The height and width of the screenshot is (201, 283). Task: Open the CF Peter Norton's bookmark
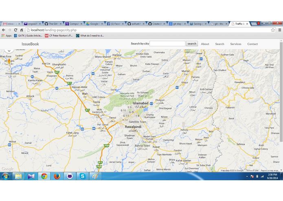click(59, 36)
